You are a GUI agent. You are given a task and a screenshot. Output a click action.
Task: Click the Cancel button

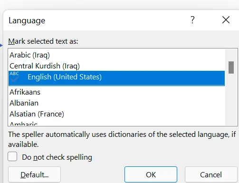[x=211, y=174]
